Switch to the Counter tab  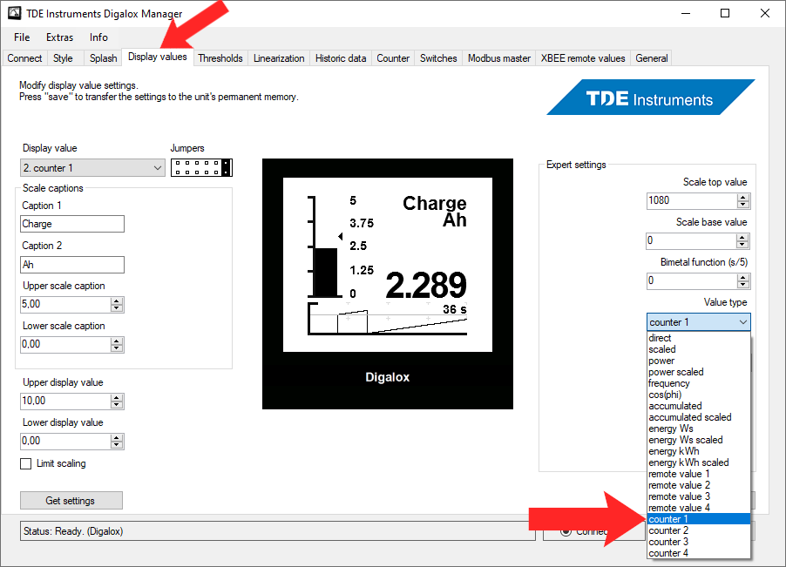(x=393, y=58)
